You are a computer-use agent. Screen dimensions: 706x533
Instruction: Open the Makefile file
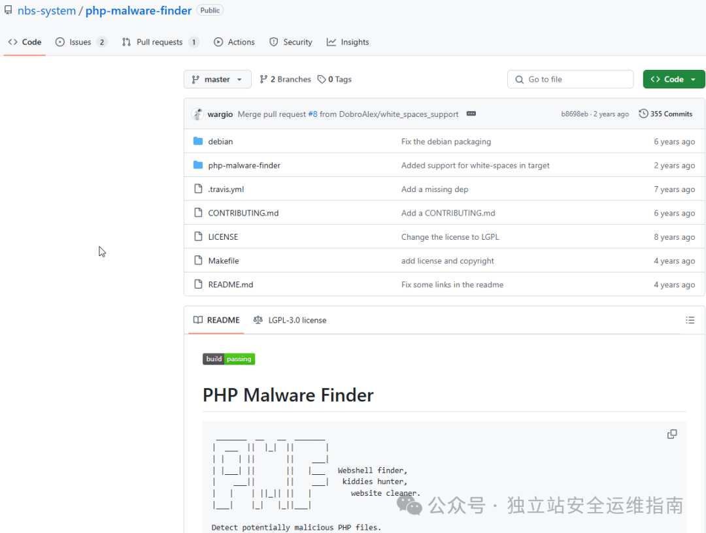224,261
